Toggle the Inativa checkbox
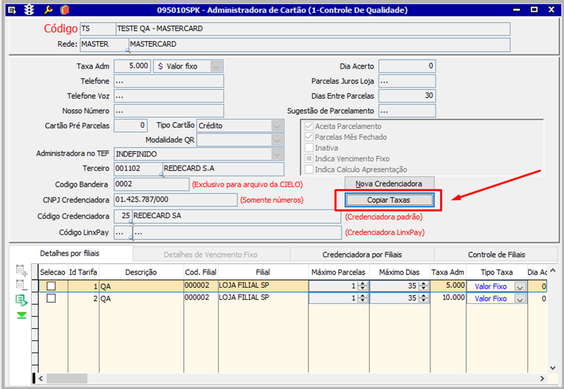Viewport: 564px width, 389px height. (x=308, y=148)
